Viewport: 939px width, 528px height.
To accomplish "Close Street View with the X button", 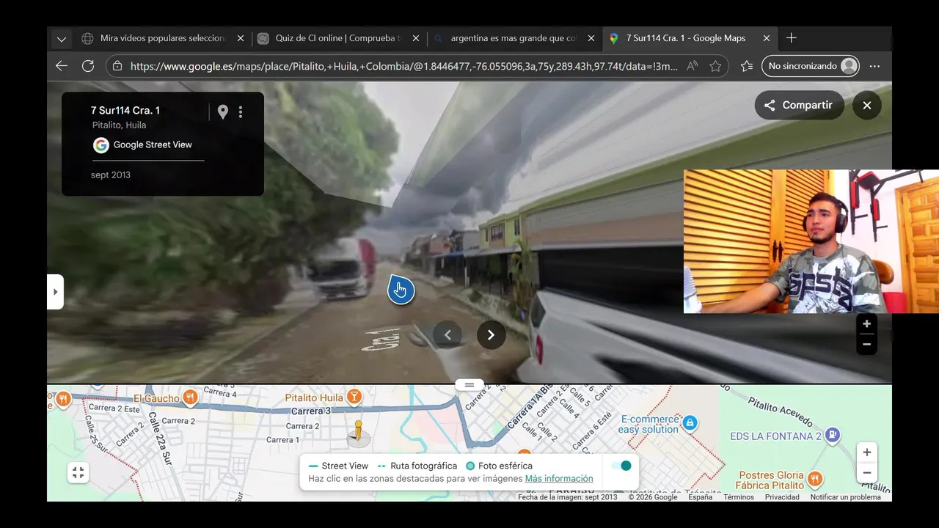I will tap(867, 105).
